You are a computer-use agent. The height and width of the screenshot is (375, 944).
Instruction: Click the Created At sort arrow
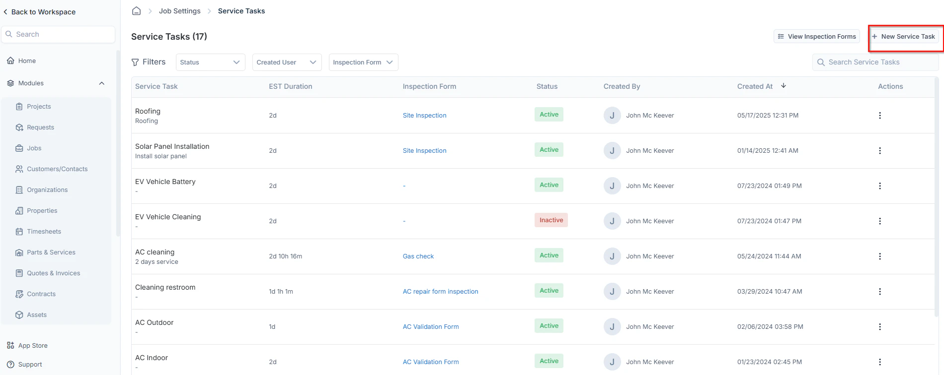[784, 86]
